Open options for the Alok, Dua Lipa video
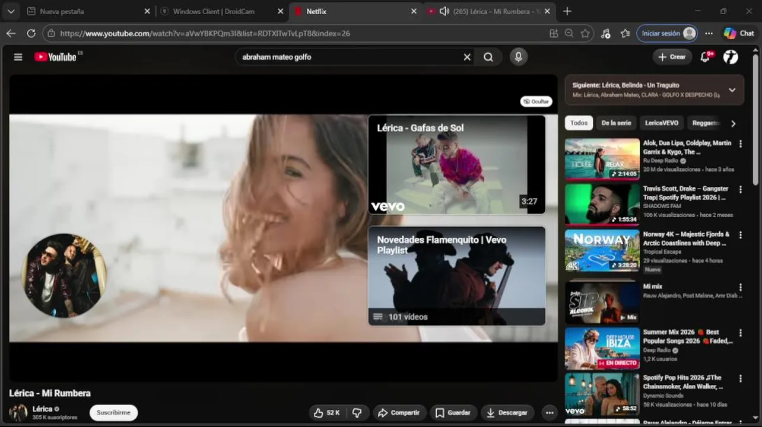The image size is (762, 427). [740, 144]
